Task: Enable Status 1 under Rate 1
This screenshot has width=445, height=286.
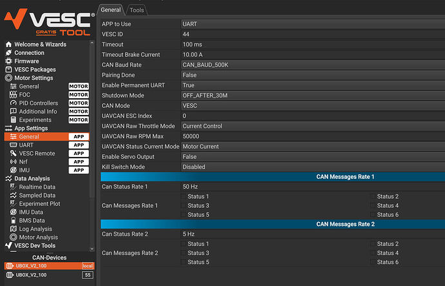Action: [x=184, y=196]
